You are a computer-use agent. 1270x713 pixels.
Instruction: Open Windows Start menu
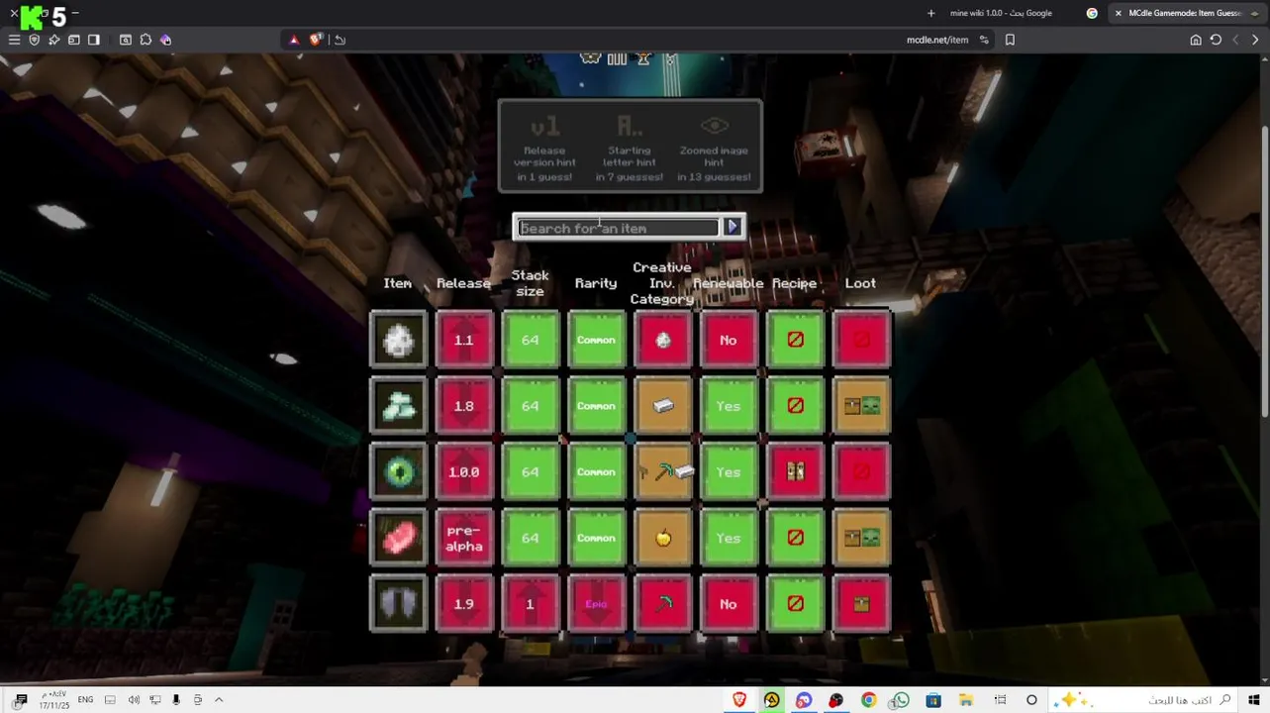tap(1254, 700)
